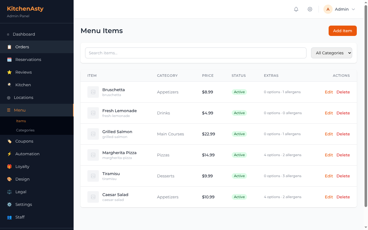
Task: Click the Add Item button
Action: (342, 30)
